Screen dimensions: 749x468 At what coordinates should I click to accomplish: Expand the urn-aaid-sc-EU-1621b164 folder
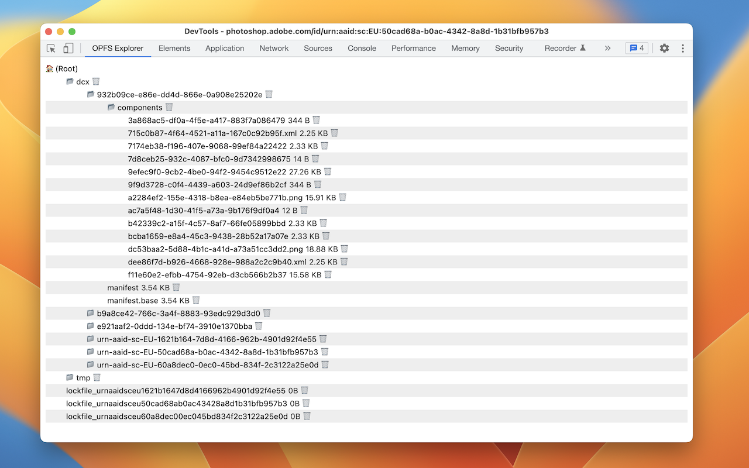pyautogui.click(x=91, y=339)
